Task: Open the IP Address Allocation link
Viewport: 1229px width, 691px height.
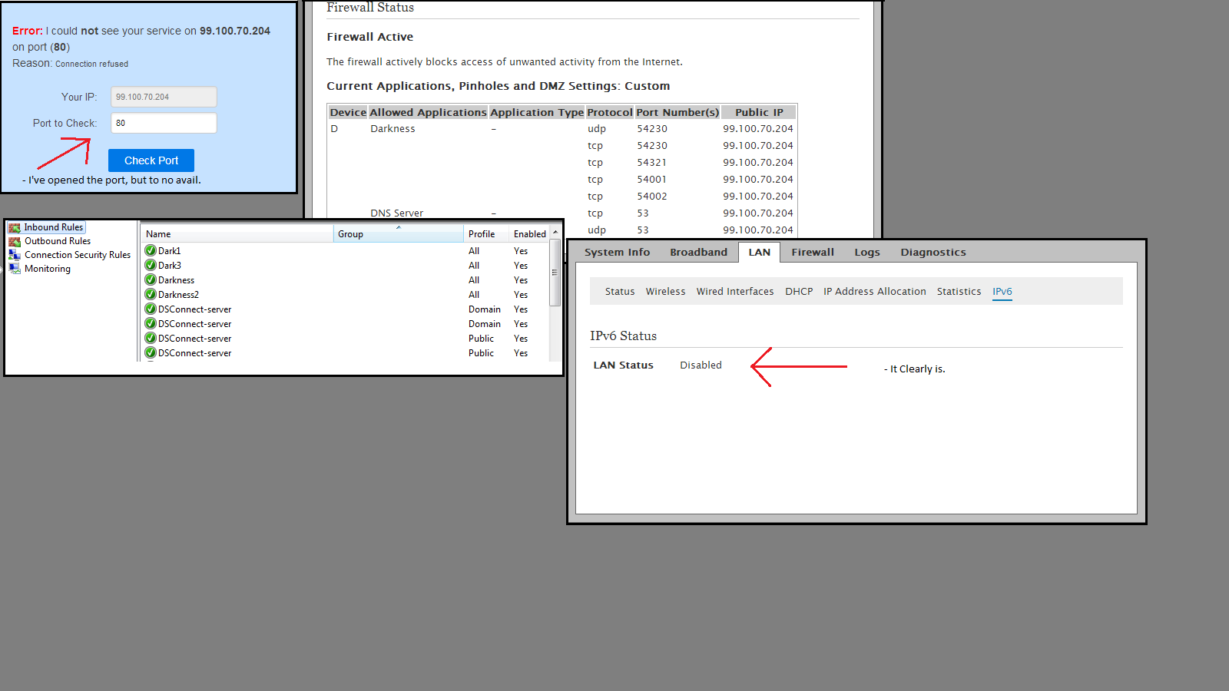Action: (x=874, y=292)
